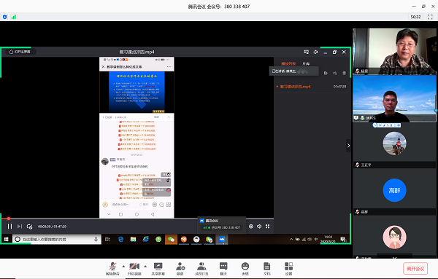Close the article in phone screen header
Image resolution: width=438 pixels, height=279 pixels.
pyautogui.click(x=103, y=67)
